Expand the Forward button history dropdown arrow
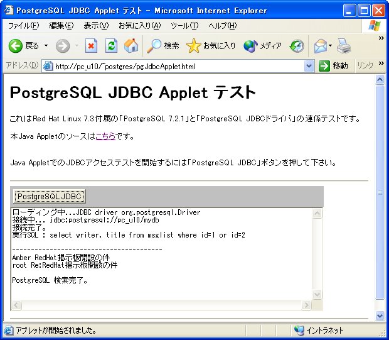 (x=77, y=46)
